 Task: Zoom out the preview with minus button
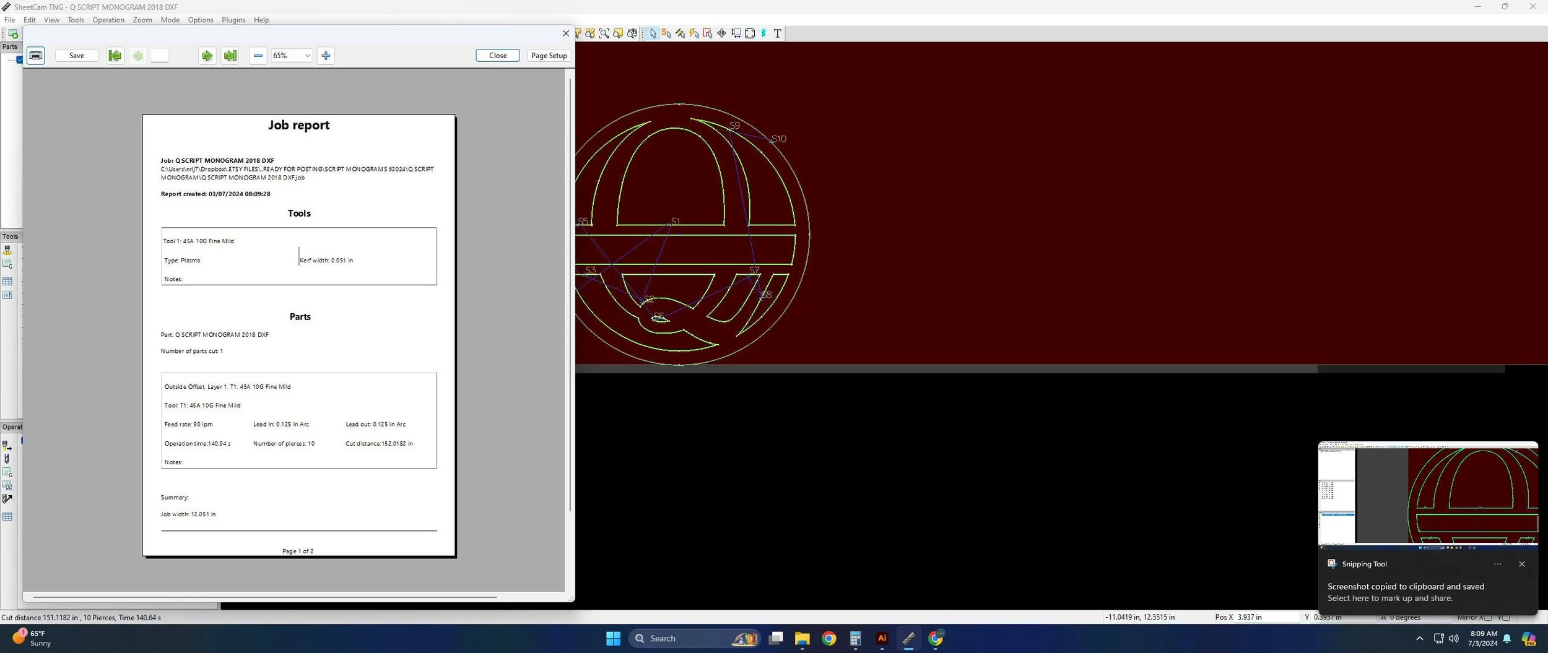click(258, 56)
